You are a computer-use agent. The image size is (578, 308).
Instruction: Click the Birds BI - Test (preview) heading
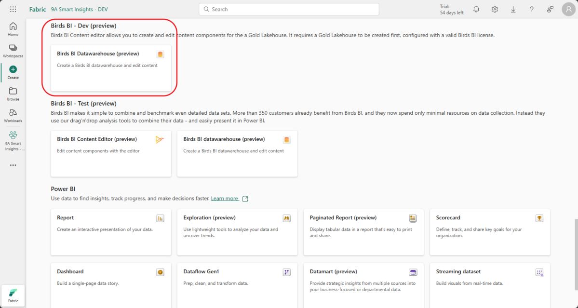[x=84, y=104]
